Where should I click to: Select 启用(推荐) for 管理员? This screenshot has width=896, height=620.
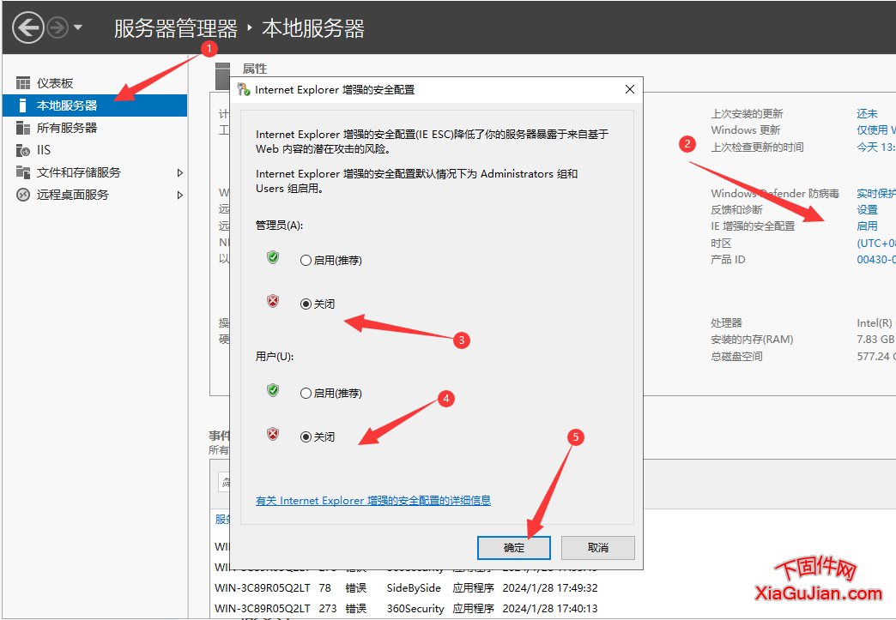(331, 261)
